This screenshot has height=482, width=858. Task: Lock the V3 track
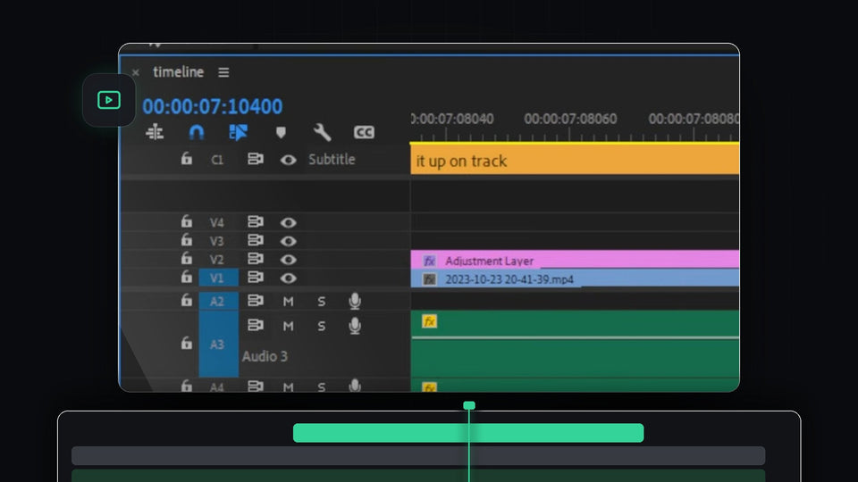[187, 240]
